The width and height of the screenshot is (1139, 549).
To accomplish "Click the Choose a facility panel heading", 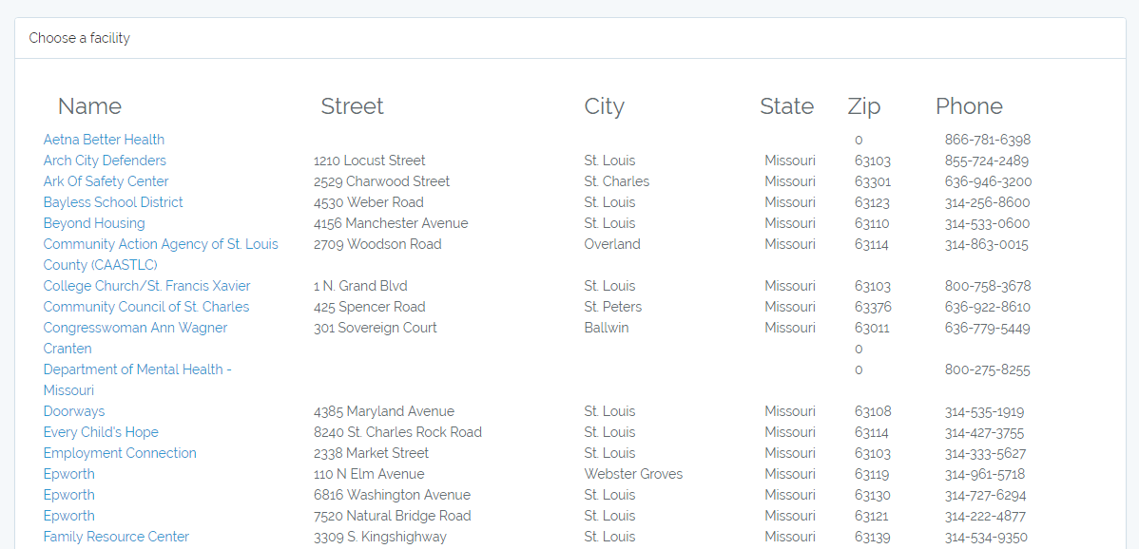I will click(x=80, y=38).
